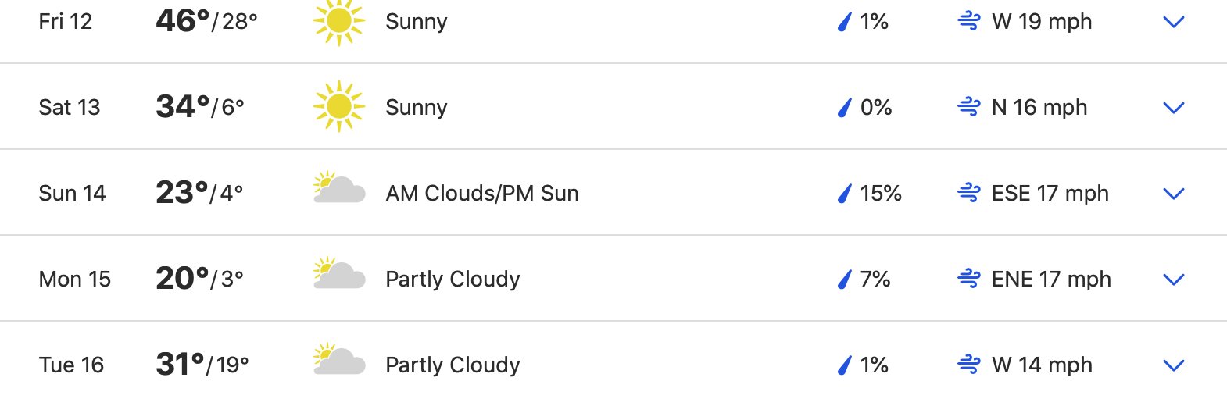
Task: Click the wind icon beside N 16 mph
Action: 969,107
